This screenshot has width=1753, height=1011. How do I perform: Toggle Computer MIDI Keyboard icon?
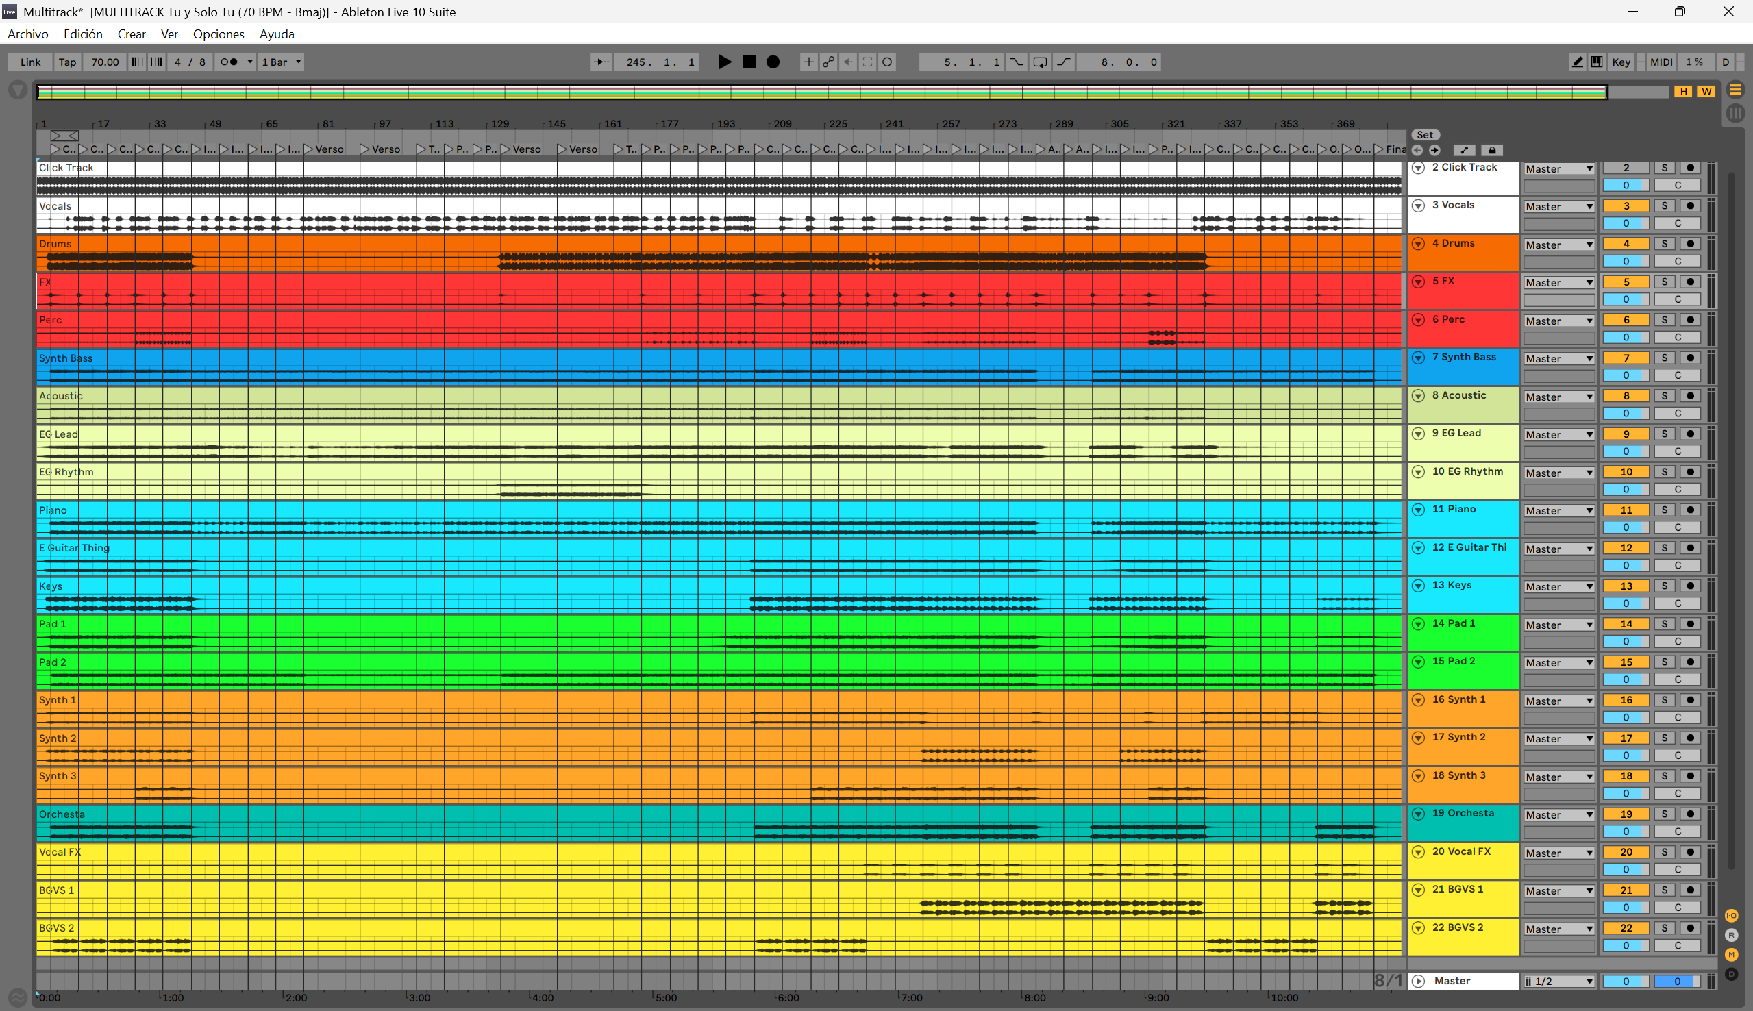click(1597, 62)
